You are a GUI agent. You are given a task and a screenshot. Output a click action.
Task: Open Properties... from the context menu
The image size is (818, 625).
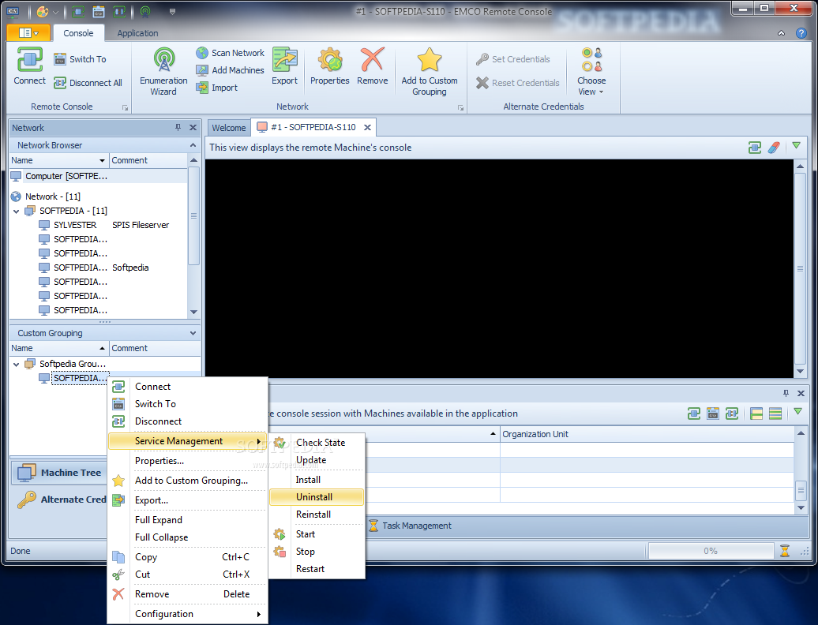click(187, 460)
